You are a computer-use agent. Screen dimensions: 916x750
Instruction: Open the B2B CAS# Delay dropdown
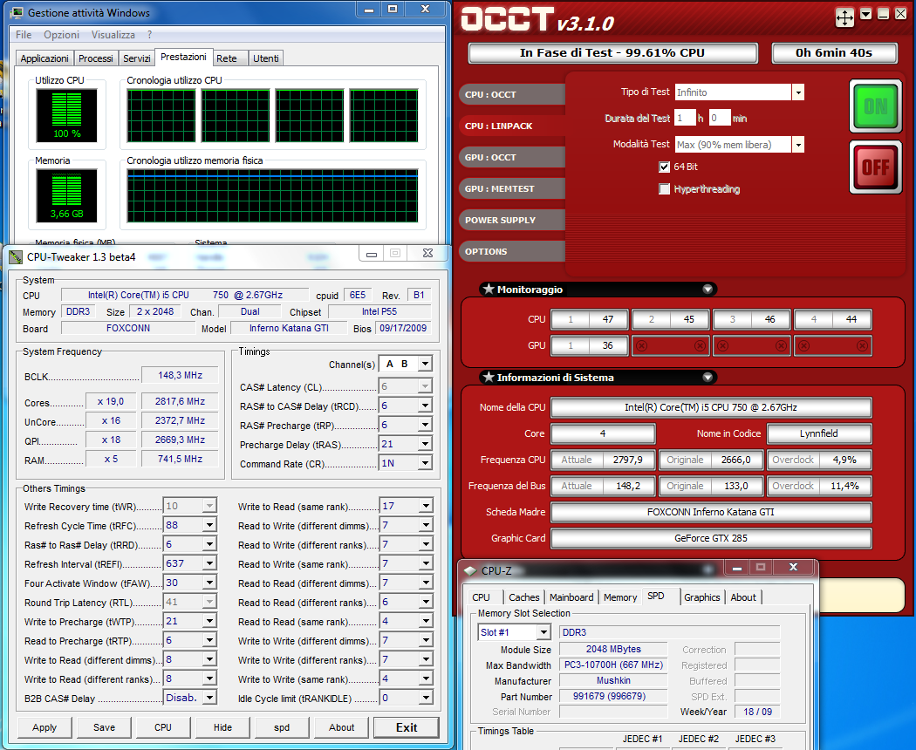209,698
